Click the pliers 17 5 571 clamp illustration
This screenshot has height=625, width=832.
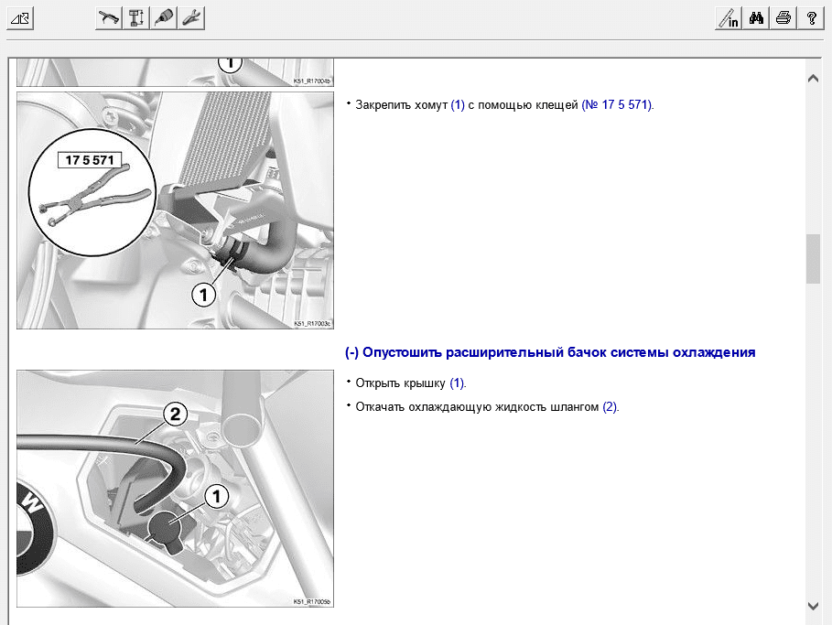[175, 210]
